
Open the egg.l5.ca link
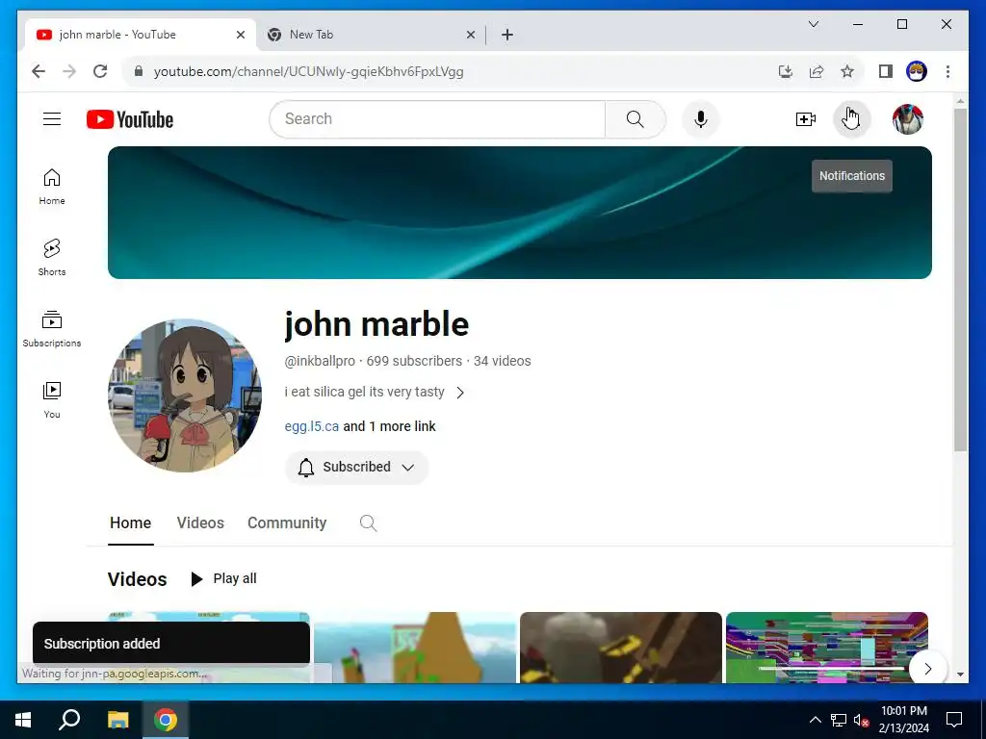pyautogui.click(x=311, y=426)
